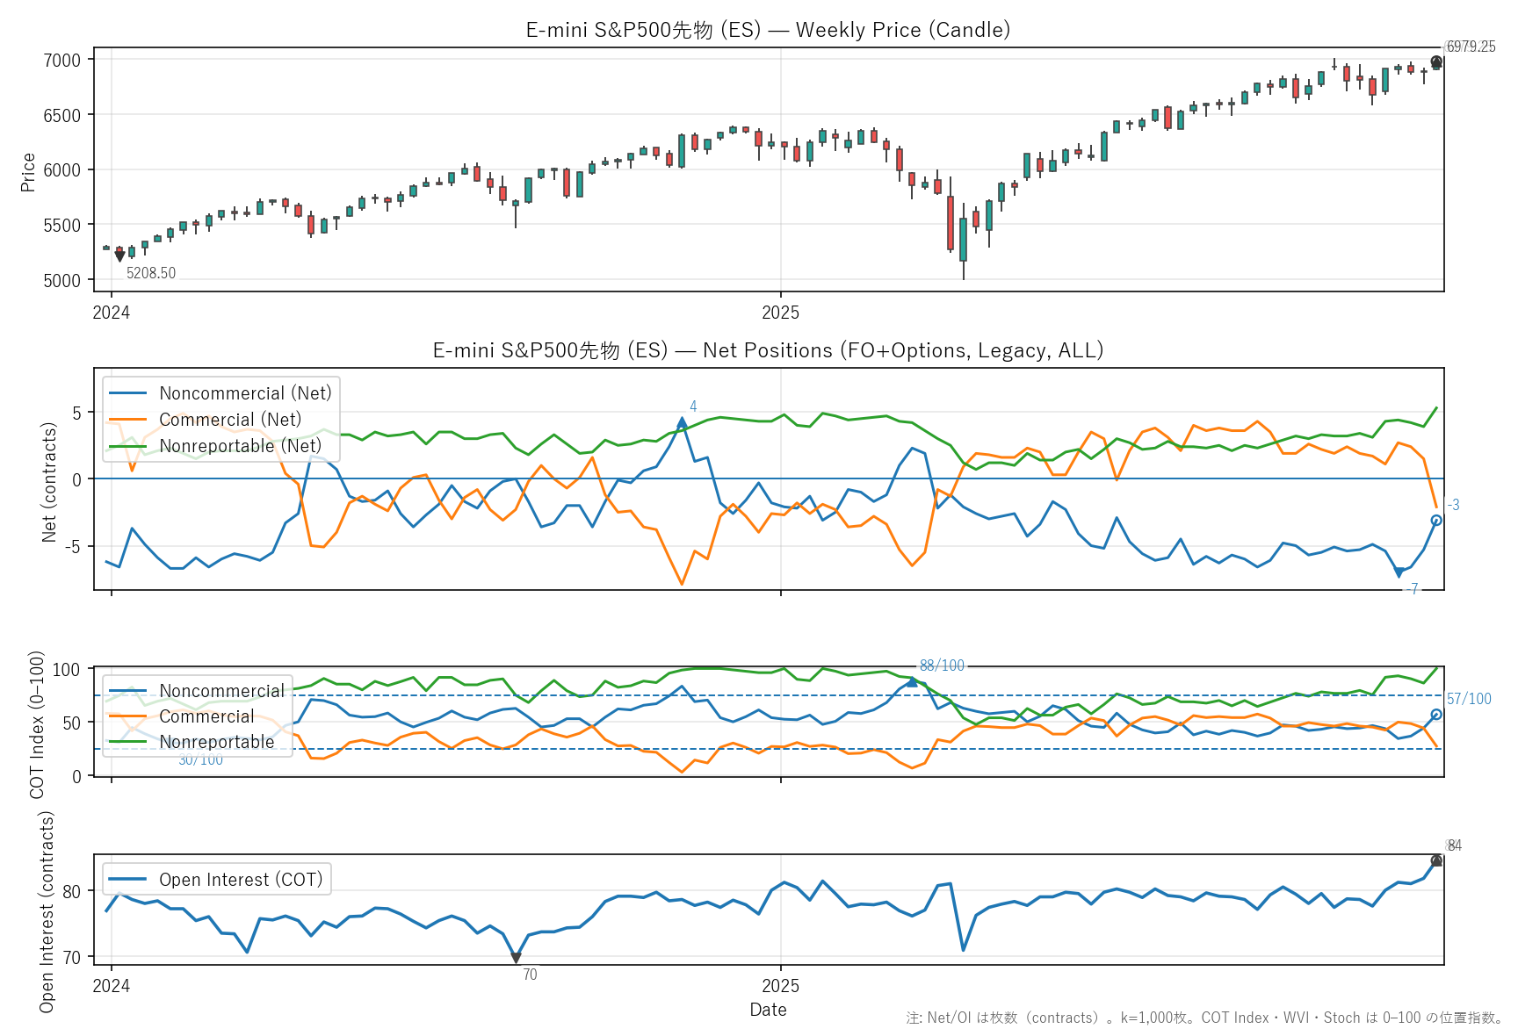The height and width of the screenshot is (1036, 1518).
Task: Click the 2025 label on the bottom date axis
Action: tap(780, 986)
